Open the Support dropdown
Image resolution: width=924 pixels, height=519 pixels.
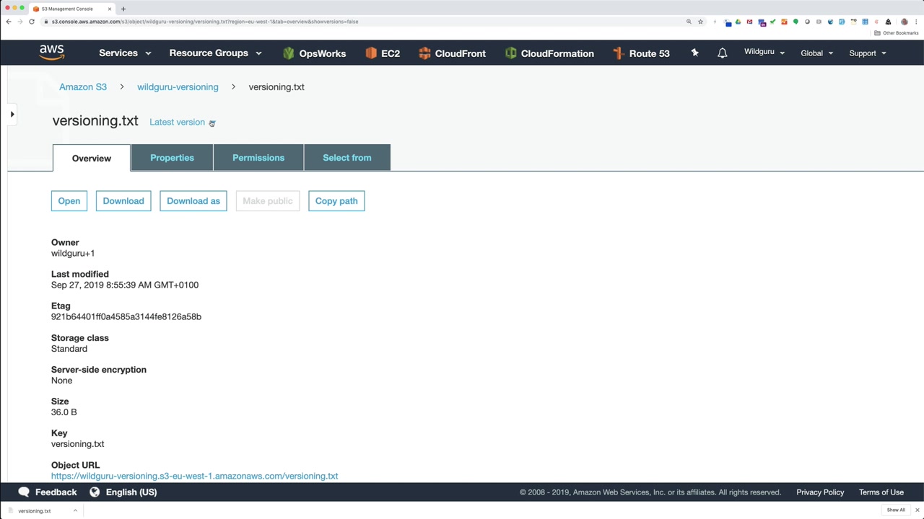(868, 53)
